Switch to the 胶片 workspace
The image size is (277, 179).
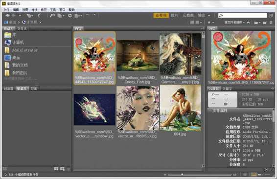tap(174, 15)
